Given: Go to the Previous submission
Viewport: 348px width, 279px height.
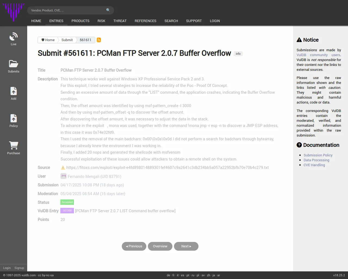Looking at the screenshot, I should [134, 246].
